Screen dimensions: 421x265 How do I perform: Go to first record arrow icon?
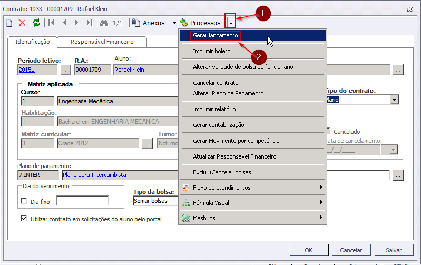[x=51, y=23]
